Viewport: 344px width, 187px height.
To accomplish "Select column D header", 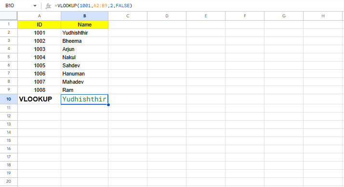I will pyautogui.click(x=167, y=16).
